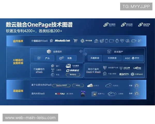Click the chart analytics icon after 神州金库
This screenshot has height=124, width=155.
[96, 41]
